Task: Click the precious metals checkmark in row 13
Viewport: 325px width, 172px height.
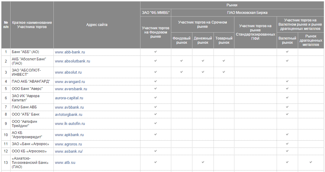Action: (311, 162)
